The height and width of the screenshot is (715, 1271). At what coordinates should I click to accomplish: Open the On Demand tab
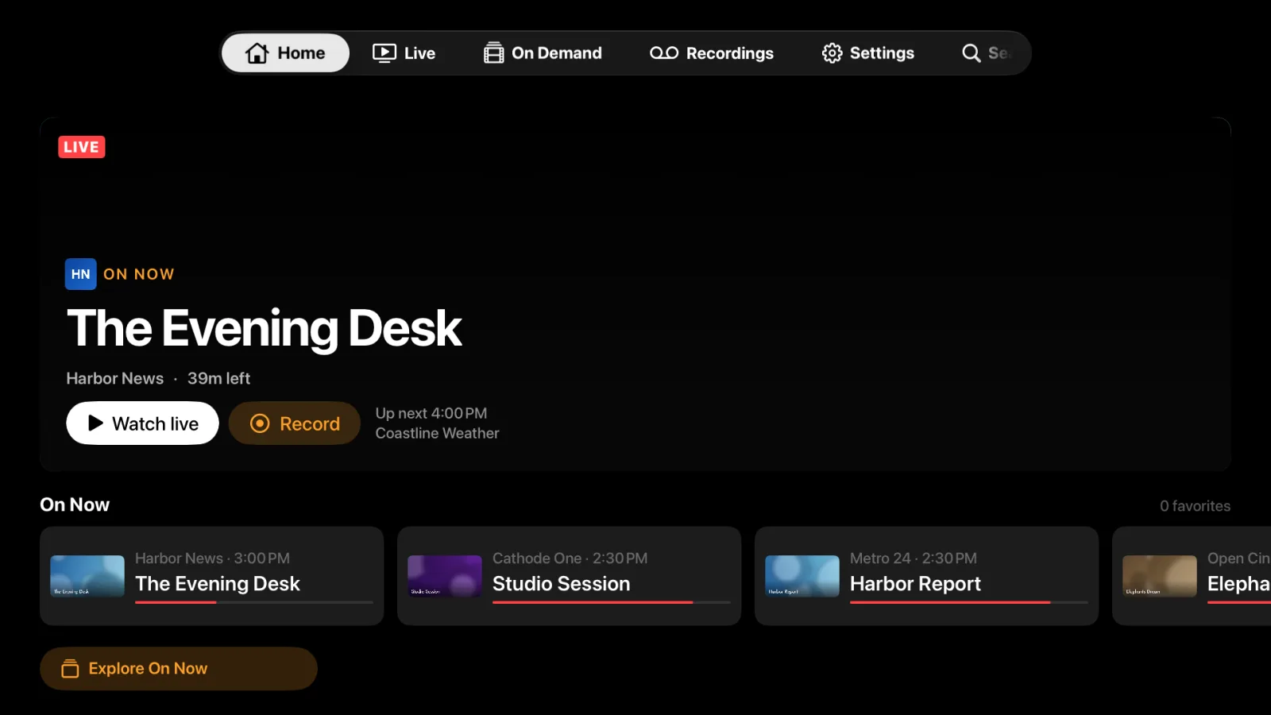tap(543, 53)
